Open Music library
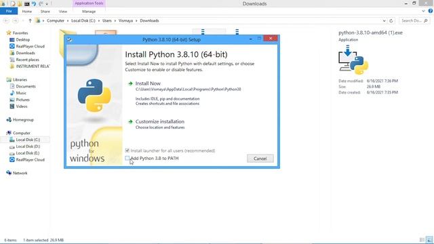The height and width of the screenshot is (244, 434). tap(21, 93)
